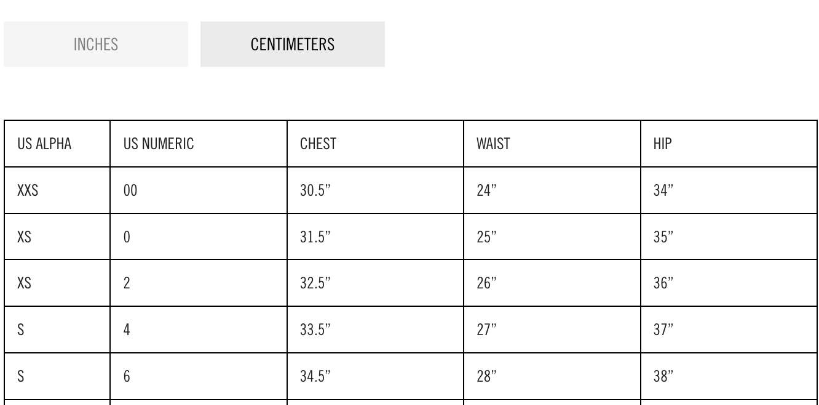Image resolution: width=819 pixels, height=405 pixels.
Task: Click the CHEST column header
Action: point(318,144)
